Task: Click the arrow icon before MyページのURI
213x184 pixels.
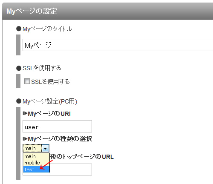Action: point(25,113)
